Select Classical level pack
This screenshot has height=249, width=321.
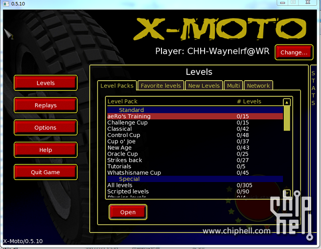click(x=195, y=129)
